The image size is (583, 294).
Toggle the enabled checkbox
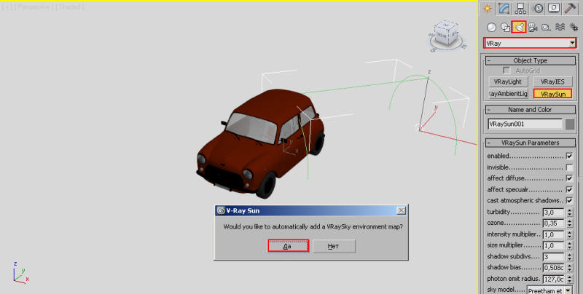[569, 156]
